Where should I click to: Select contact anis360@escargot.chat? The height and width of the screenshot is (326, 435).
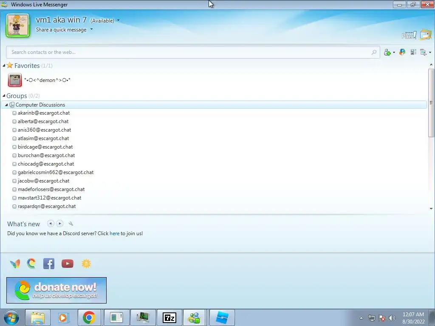(x=44, y=130)
